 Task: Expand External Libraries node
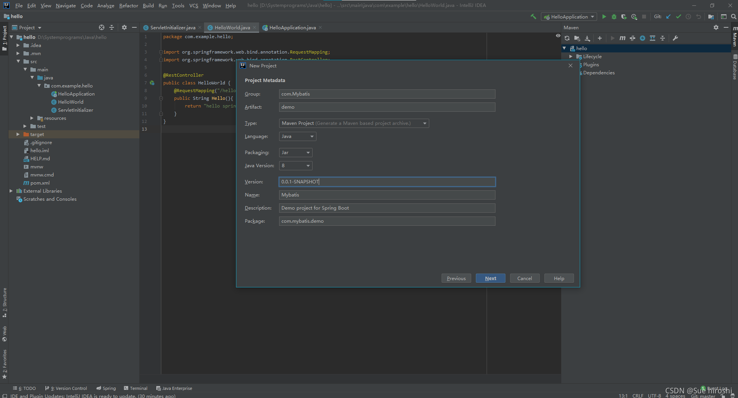pos(11,191)
